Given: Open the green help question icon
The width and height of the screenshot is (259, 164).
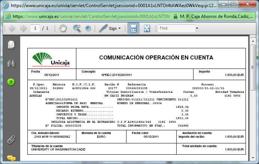Looking at the screenshot, I should (x=11, y=82).
